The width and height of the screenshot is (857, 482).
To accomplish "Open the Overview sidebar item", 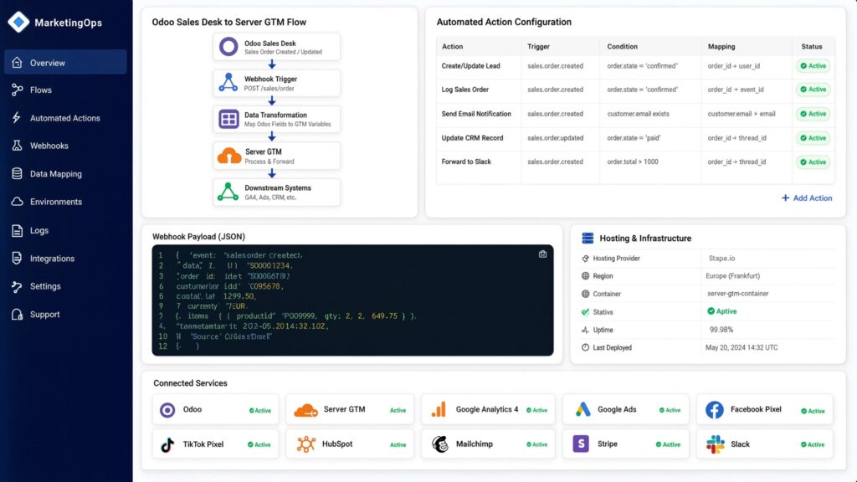I will 65,62.
